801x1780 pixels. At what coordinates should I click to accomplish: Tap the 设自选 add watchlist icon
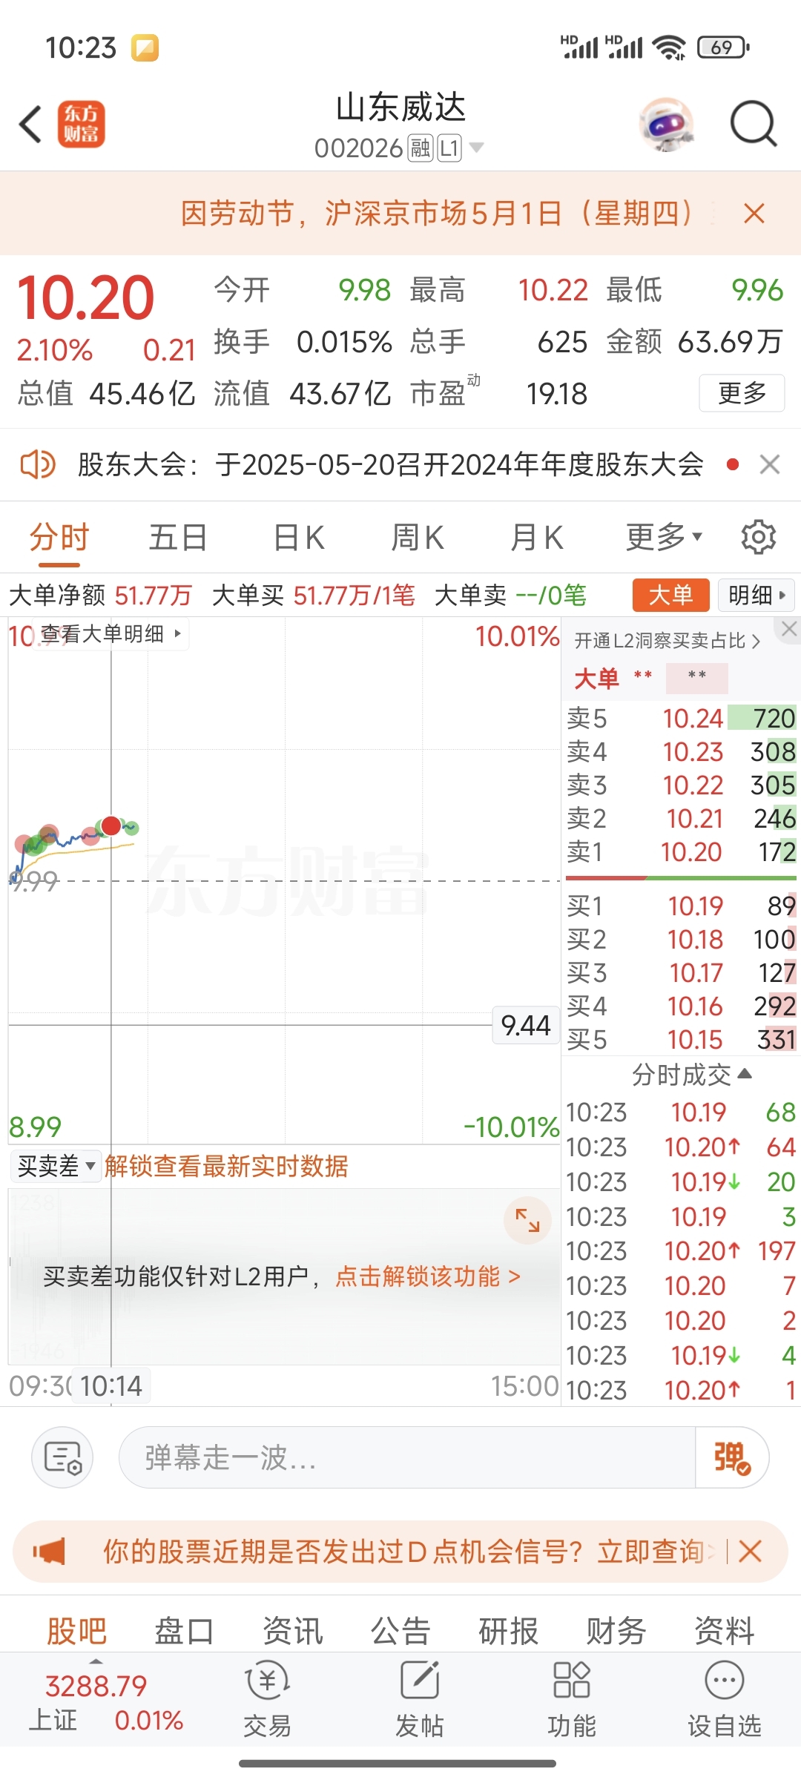pyautogui.click(x=725, y=1699)
